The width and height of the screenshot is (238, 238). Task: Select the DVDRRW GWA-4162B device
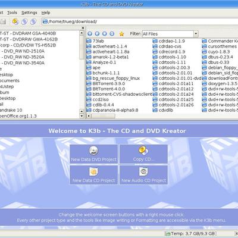(29, 39)
